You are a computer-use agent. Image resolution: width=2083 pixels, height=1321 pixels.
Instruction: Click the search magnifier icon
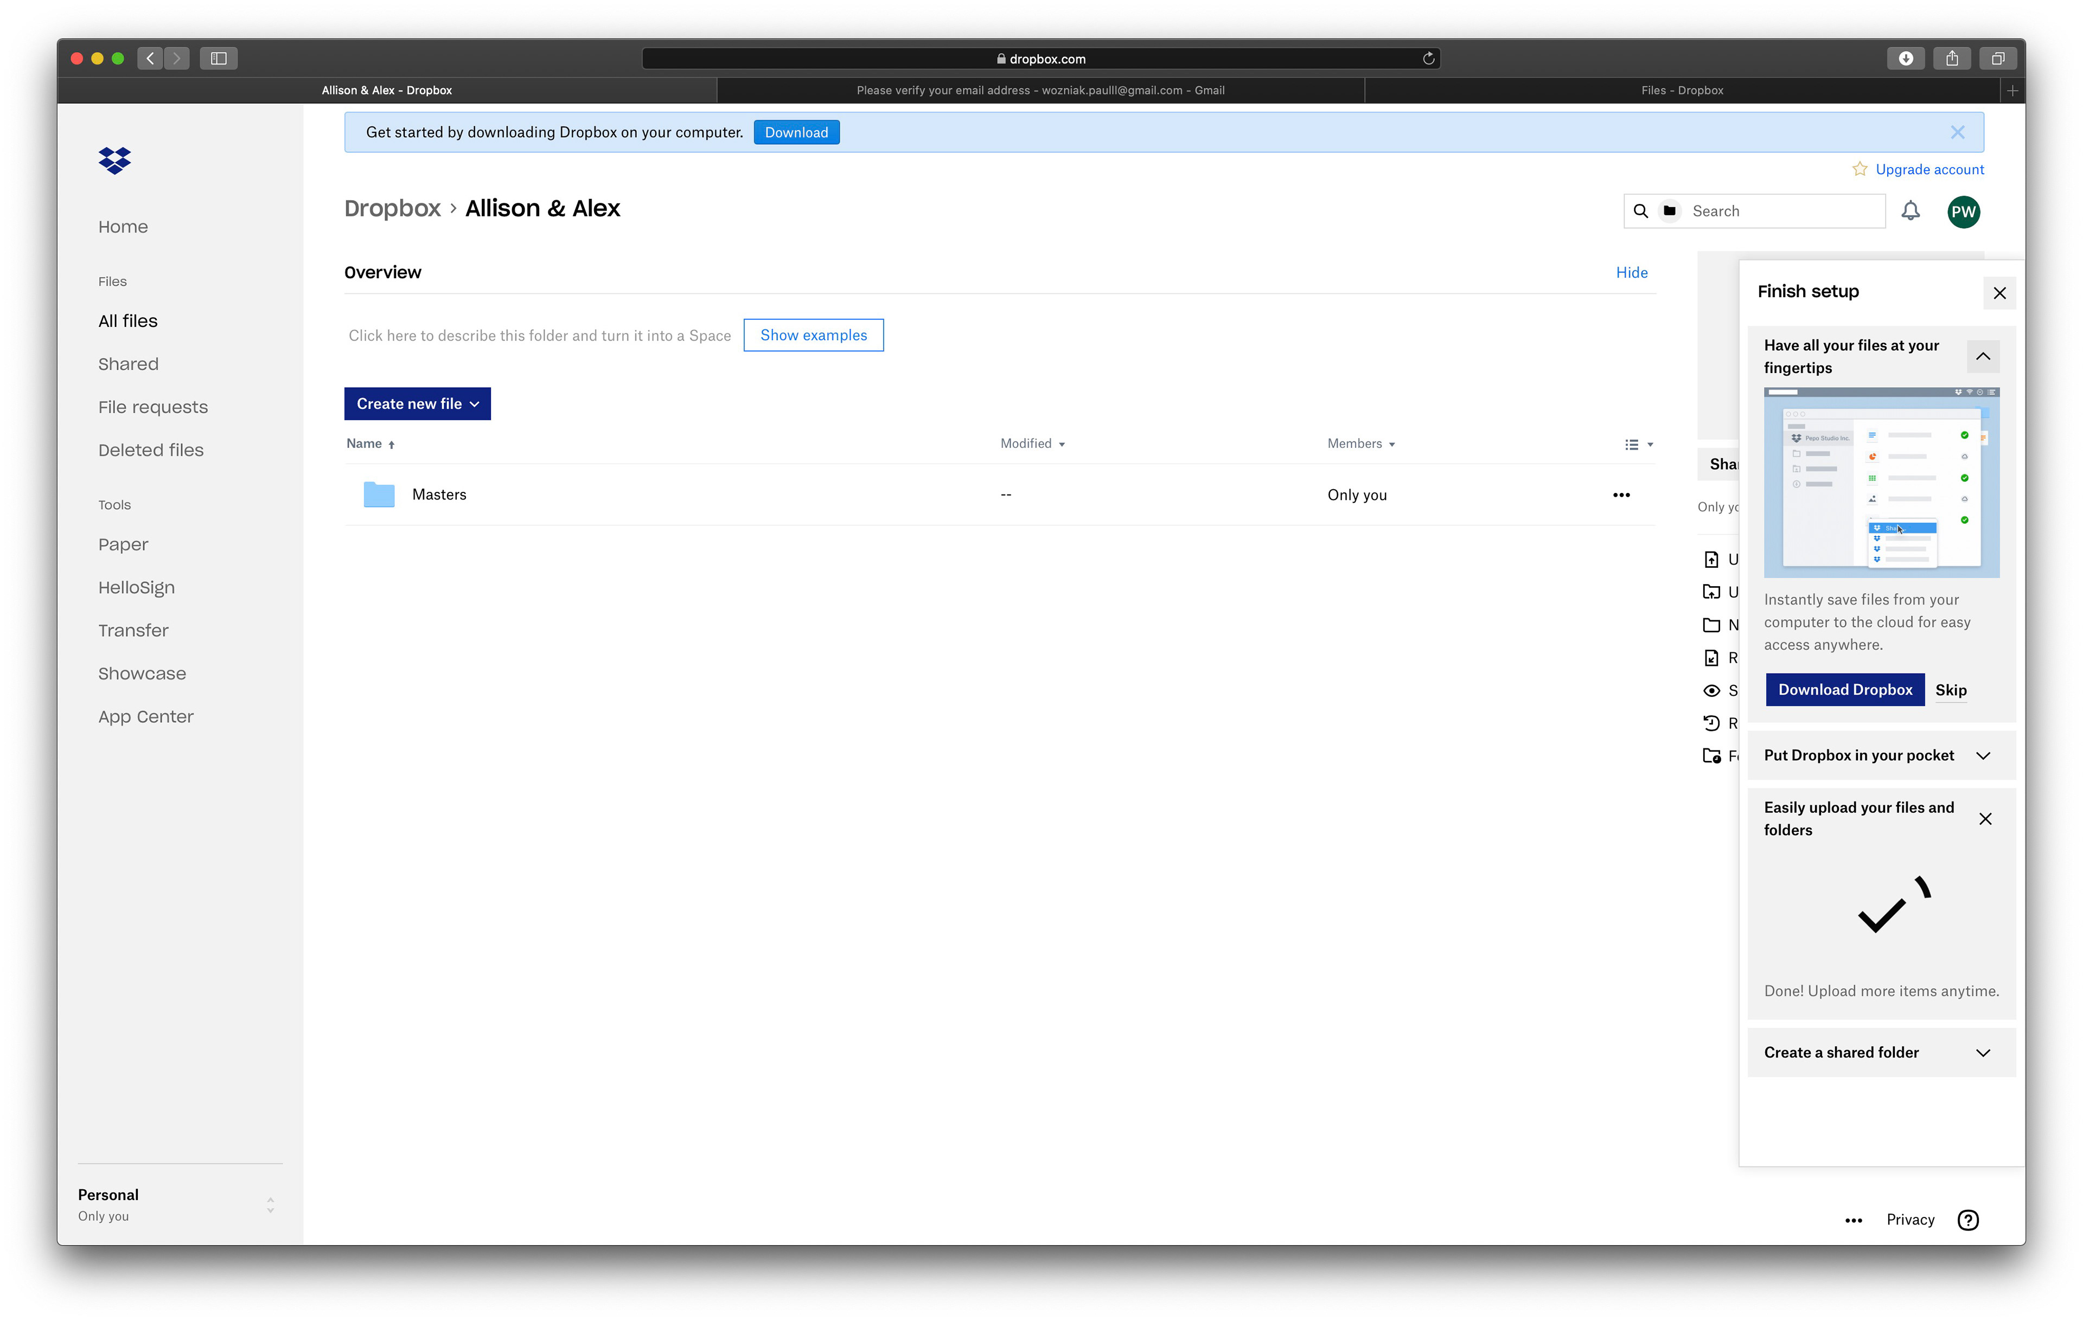tap(1640, 211)
